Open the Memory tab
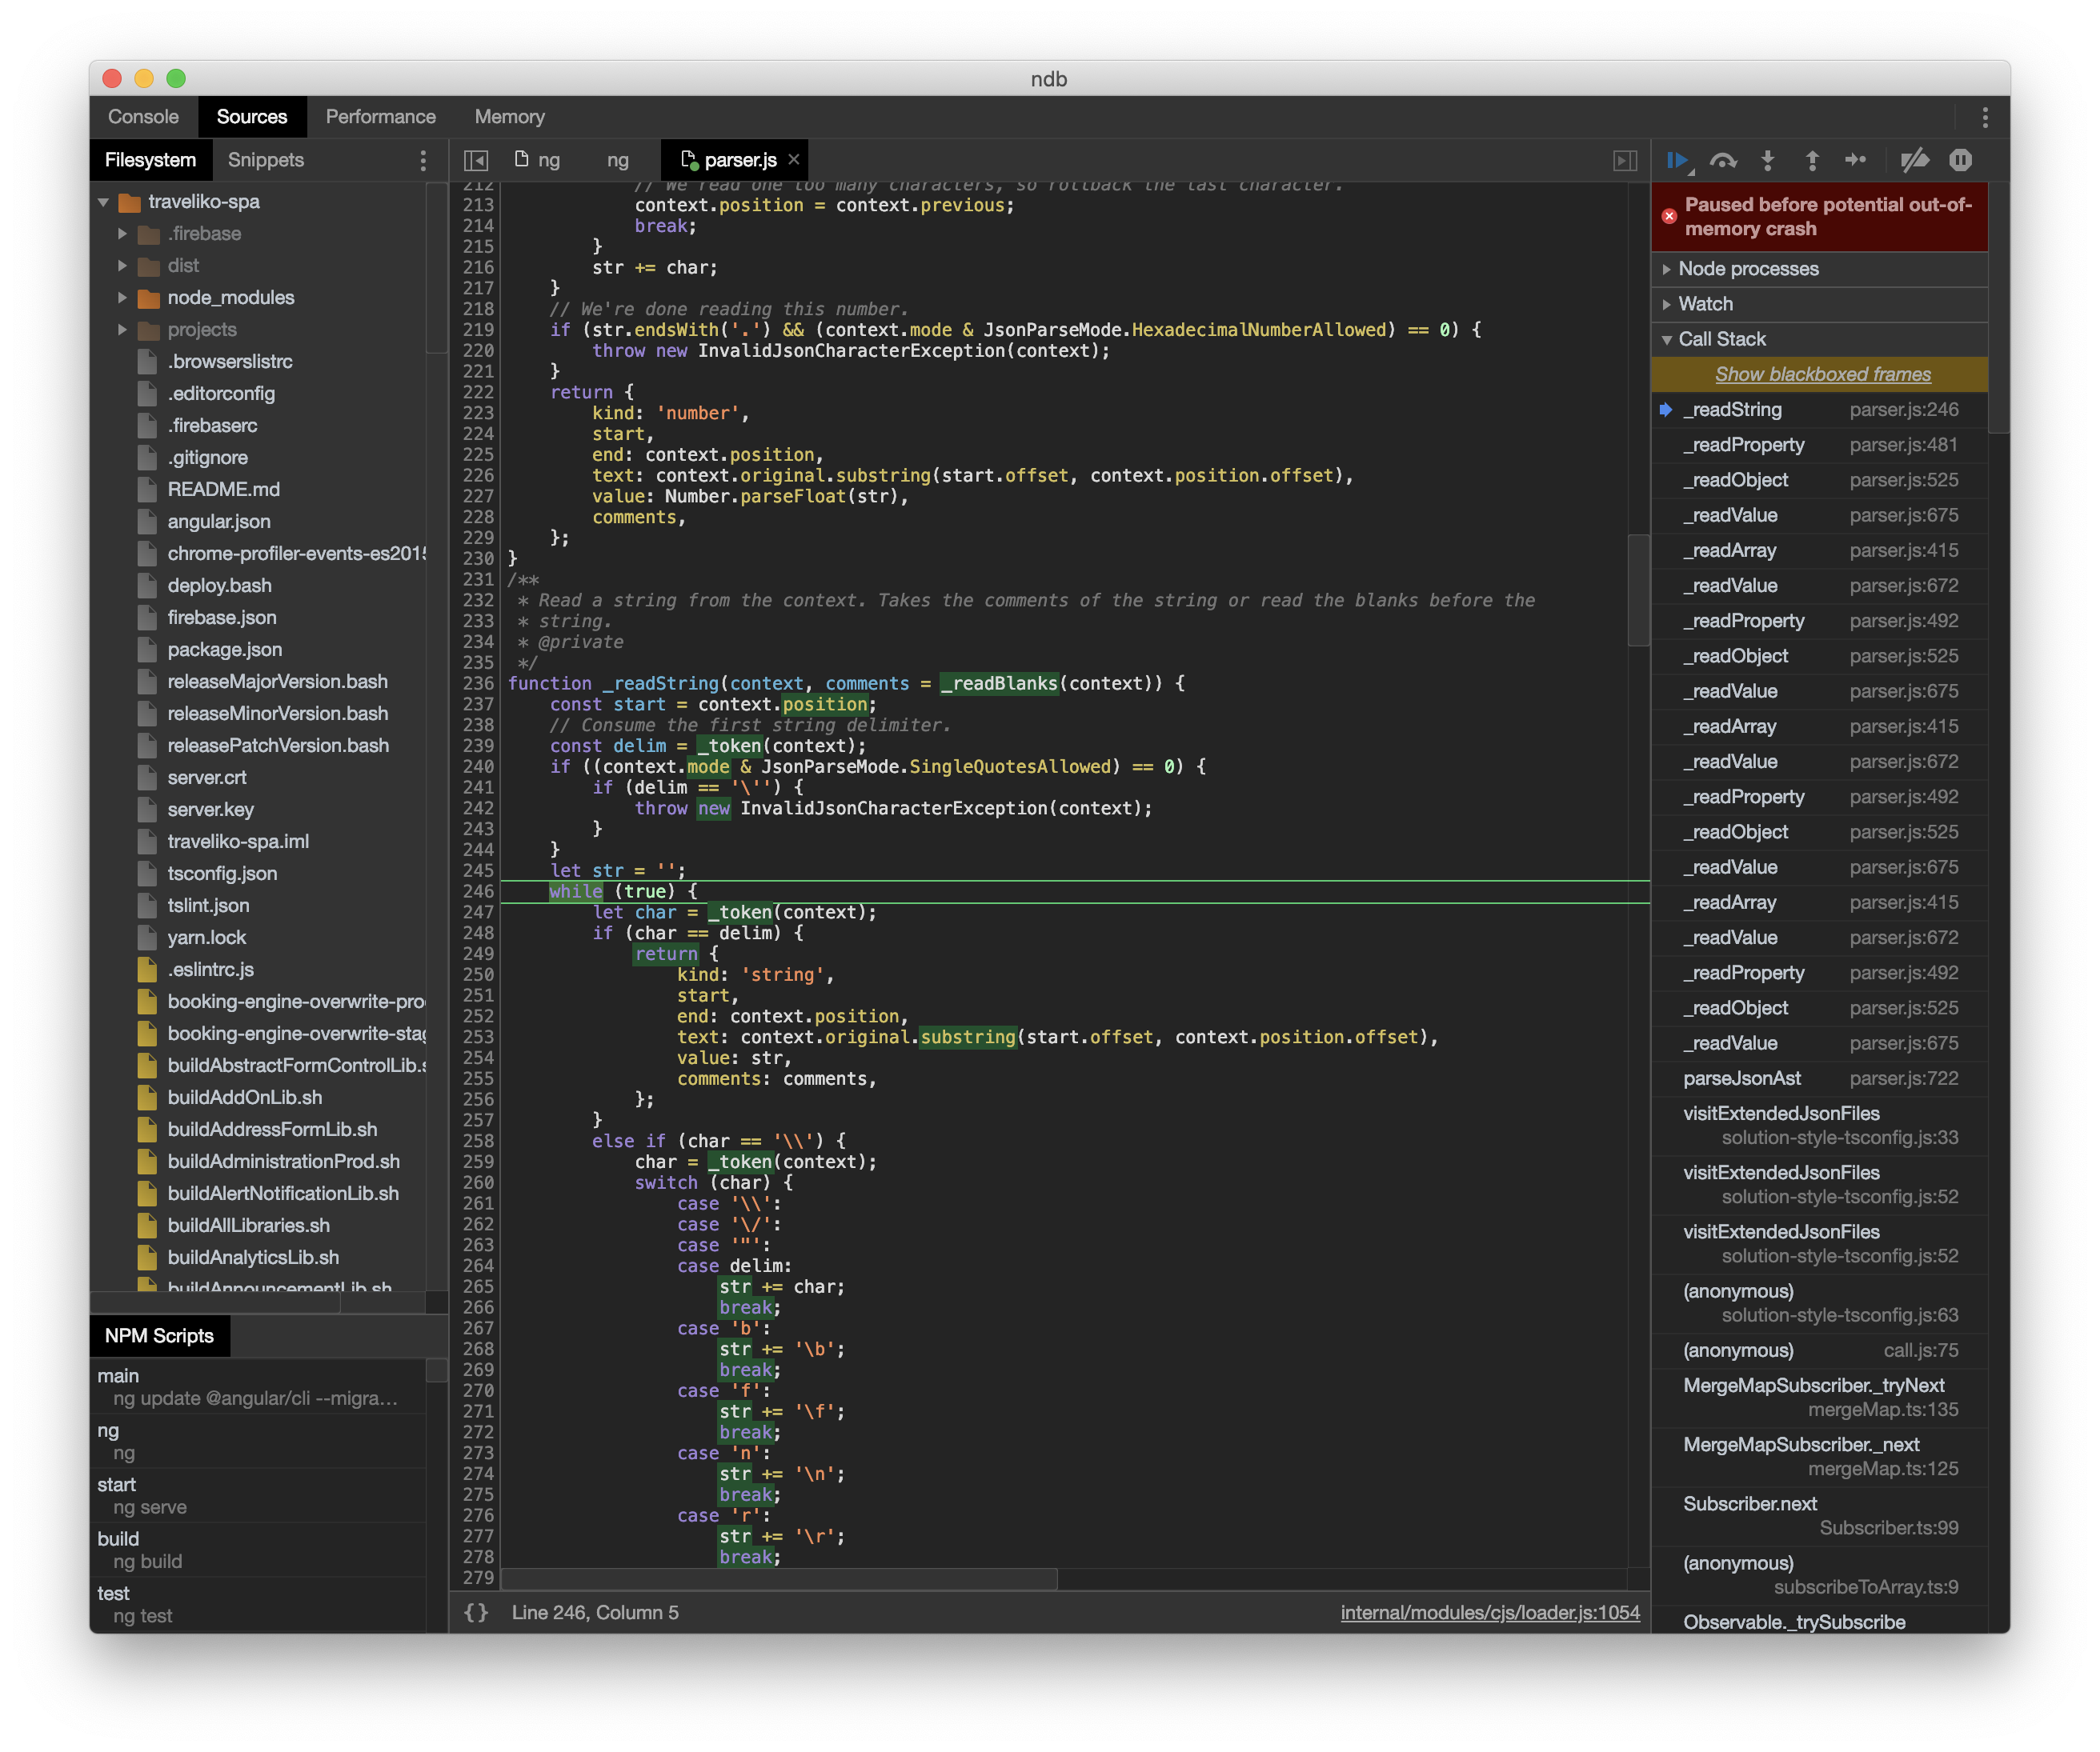Screen dimensions: 2100x1752 pos(510,117)
